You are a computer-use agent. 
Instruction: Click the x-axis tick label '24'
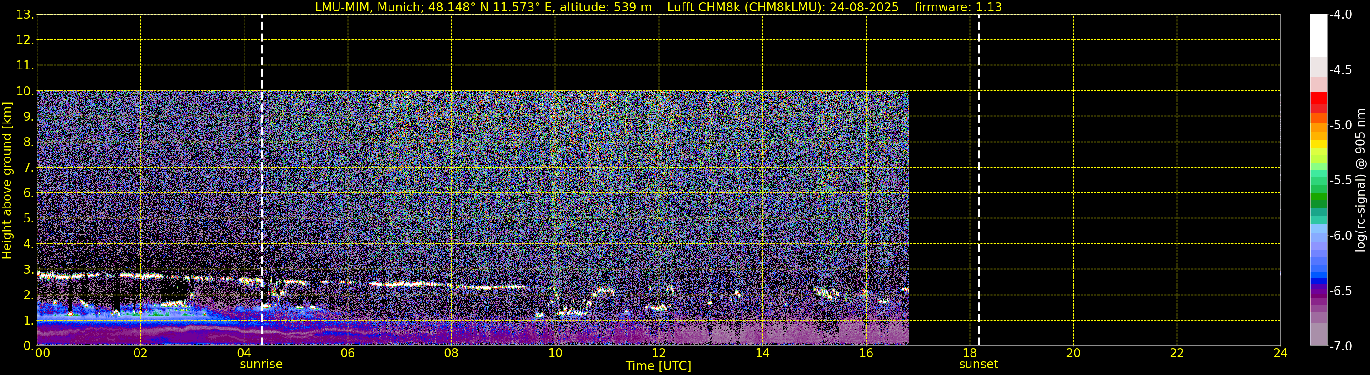[x=1280, y=353]
